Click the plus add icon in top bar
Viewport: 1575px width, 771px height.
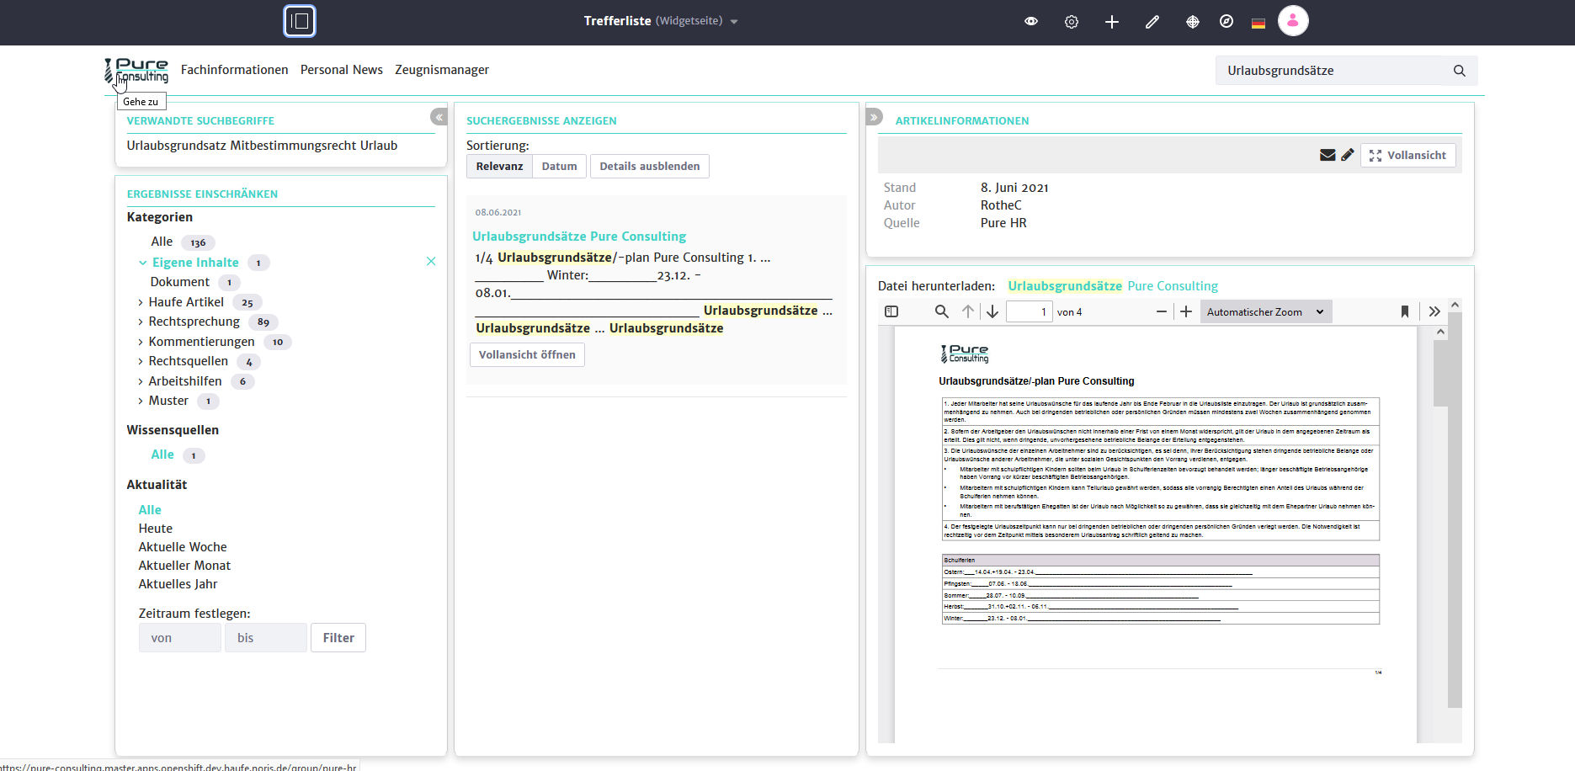tap(1111, 22)
